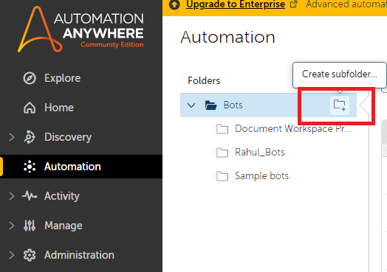Select the Automation dotted icon
Viewport: 387px width, 272px height.
pos(30,167)
